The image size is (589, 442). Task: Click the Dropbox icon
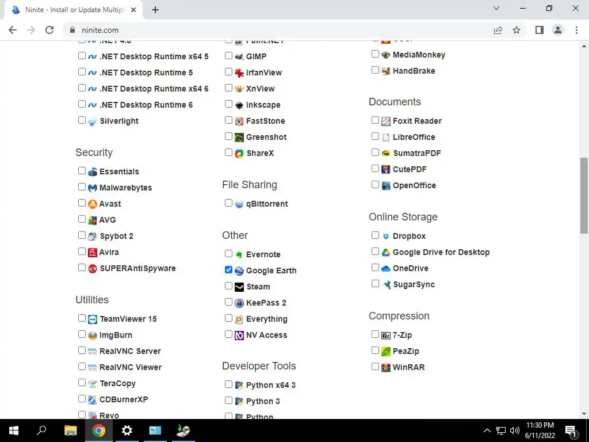pos(386,236)
